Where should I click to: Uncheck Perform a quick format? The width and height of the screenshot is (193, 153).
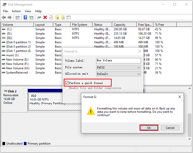67,83
